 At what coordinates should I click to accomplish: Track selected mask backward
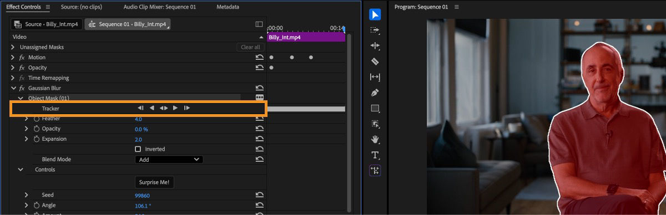pos(152,108)
